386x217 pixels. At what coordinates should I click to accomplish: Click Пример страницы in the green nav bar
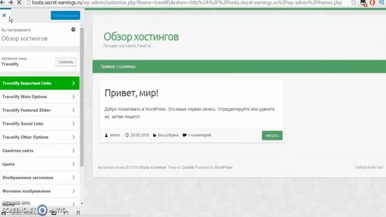pos(118,66)
